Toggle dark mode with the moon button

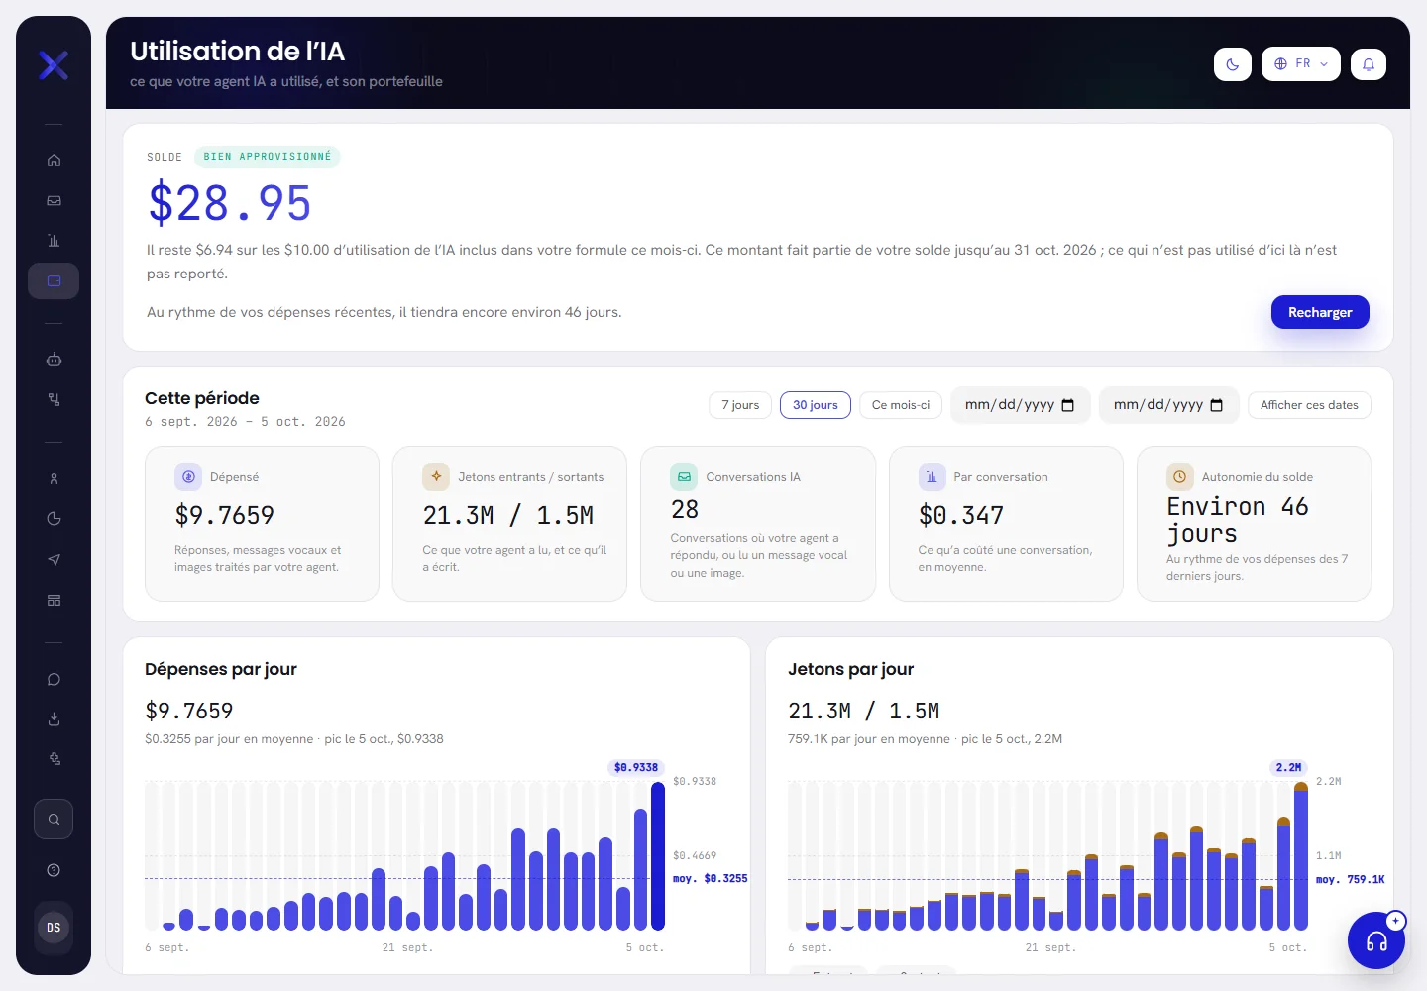click(x=1233, y=64)
